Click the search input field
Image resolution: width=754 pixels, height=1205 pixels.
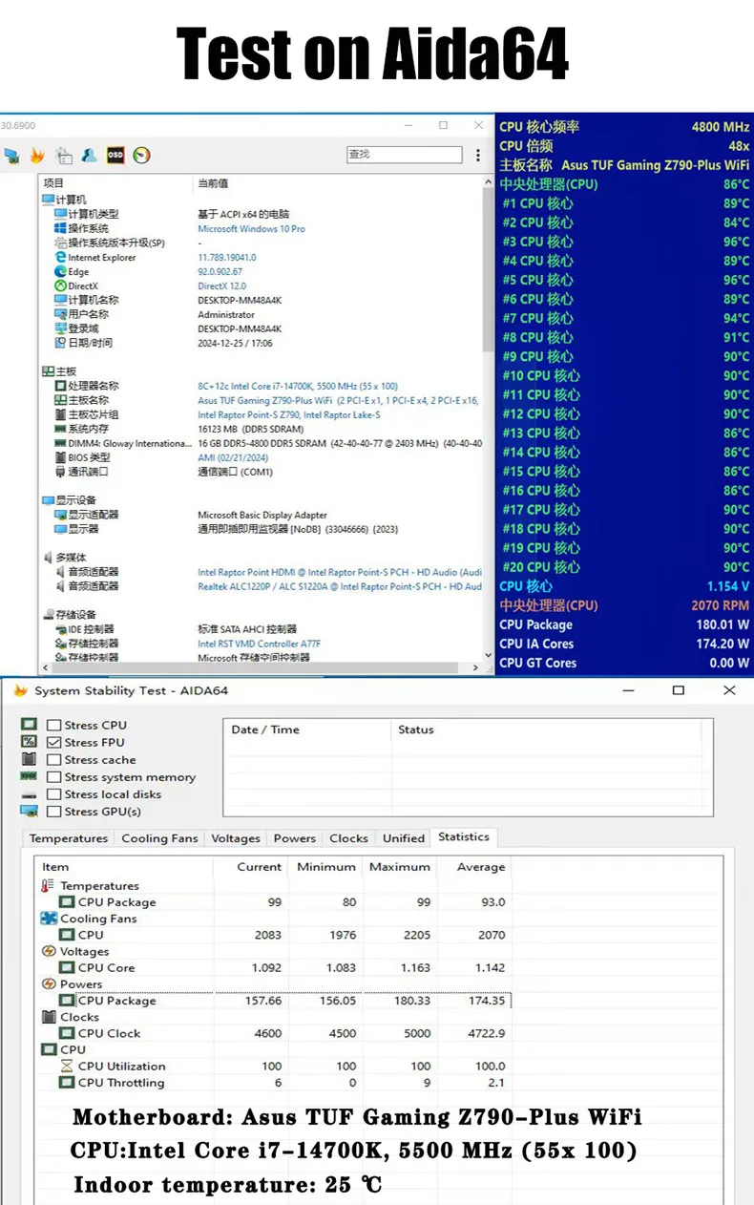click(405, 155)
